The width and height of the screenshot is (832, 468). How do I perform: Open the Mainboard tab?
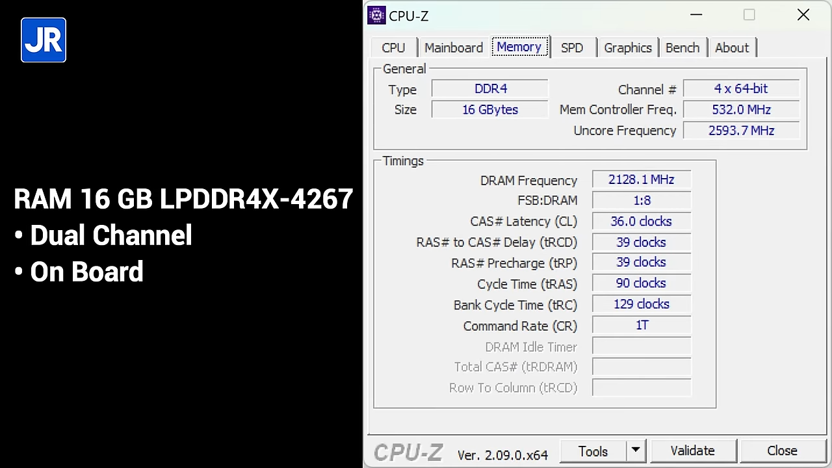click(x=453, y=48)
